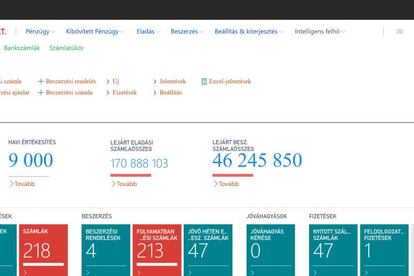Click the Excel-jelentések document icon
Image resolution: width=414 pixels, height=276 pixels.
(204, 81)
